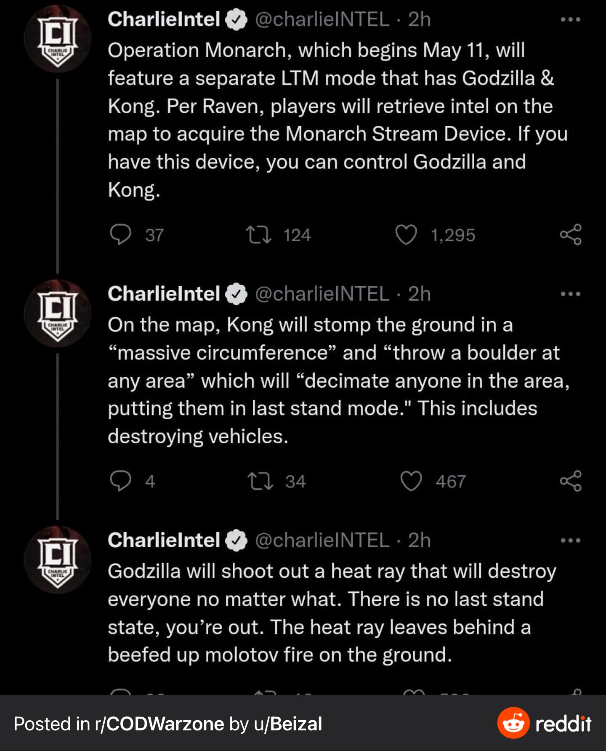Open more options on the first tweet
Screen dimensions: 606x751
pyautogui.click(x=571, y=19)
